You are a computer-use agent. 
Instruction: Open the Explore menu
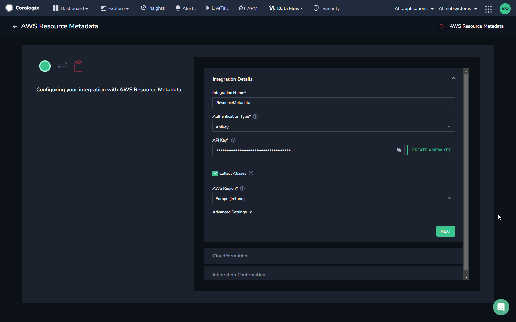(x=115, y=8)
